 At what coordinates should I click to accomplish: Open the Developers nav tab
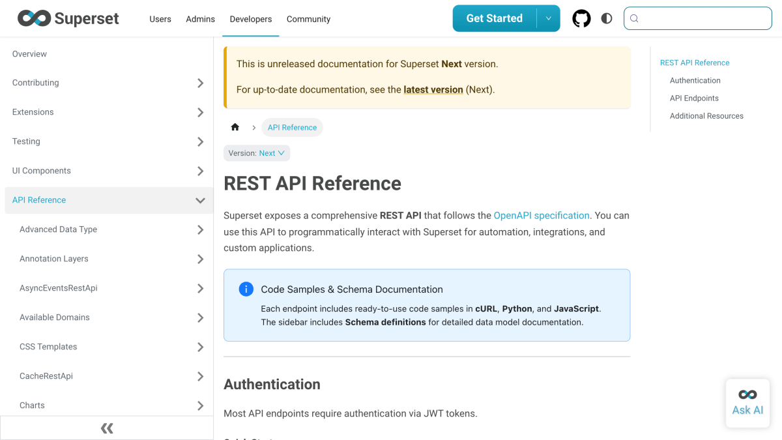click(x=251, y=19)
